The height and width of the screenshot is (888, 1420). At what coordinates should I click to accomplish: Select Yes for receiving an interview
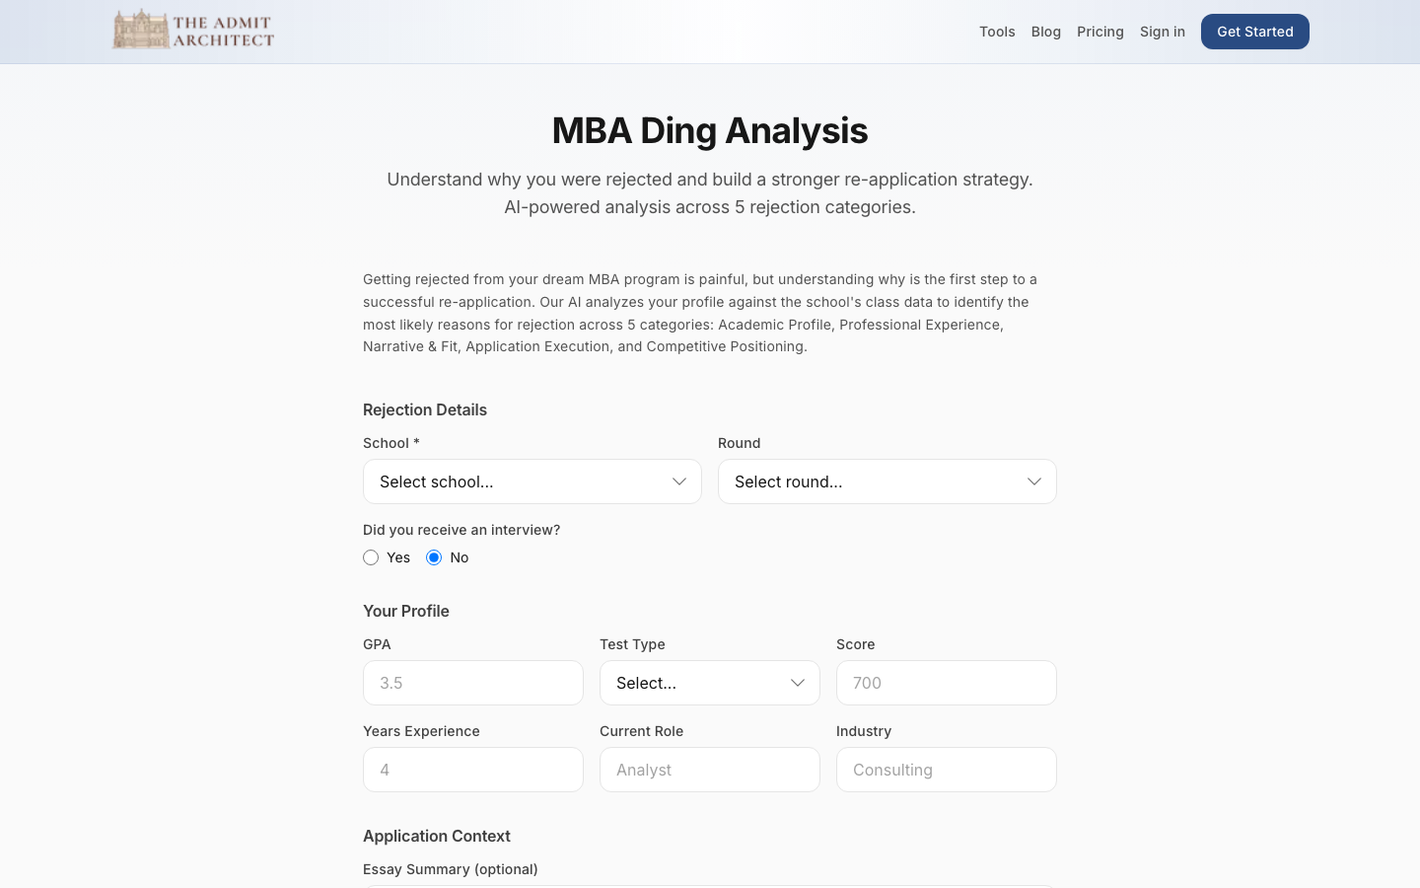[371, 557]
